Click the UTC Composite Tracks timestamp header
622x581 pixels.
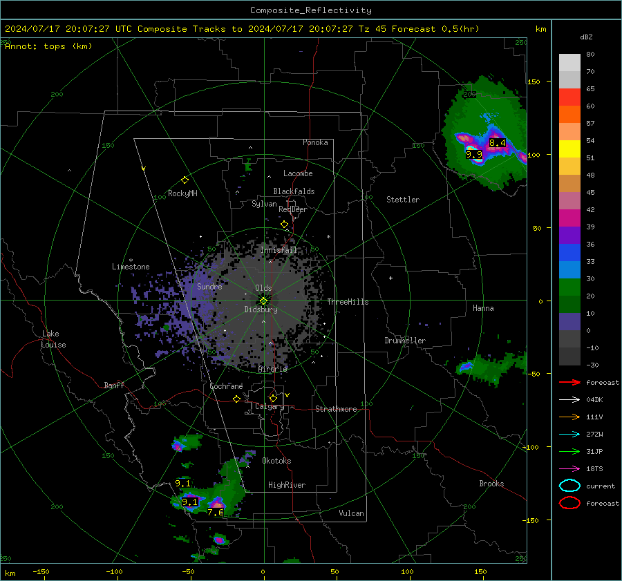[242, 29]
